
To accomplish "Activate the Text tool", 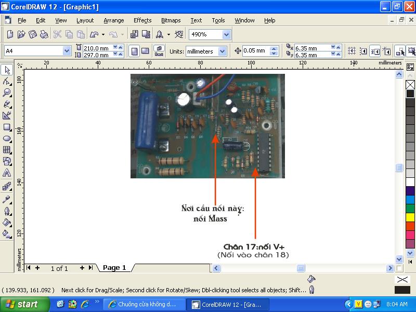I will tap(7, 173).
